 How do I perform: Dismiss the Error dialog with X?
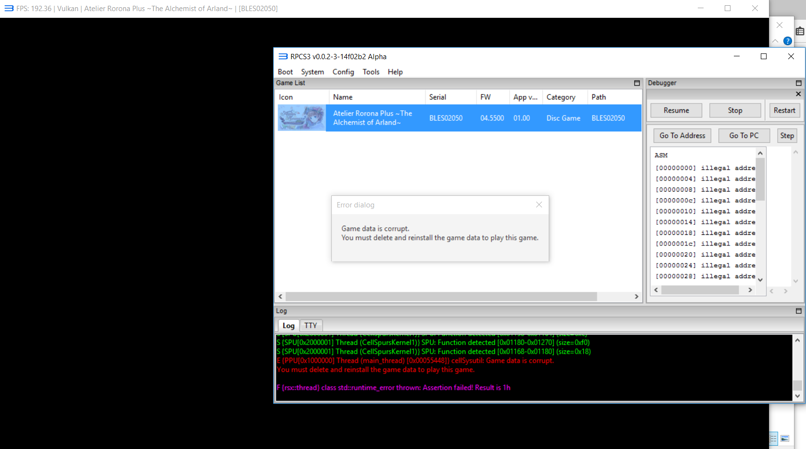[539, 205]
